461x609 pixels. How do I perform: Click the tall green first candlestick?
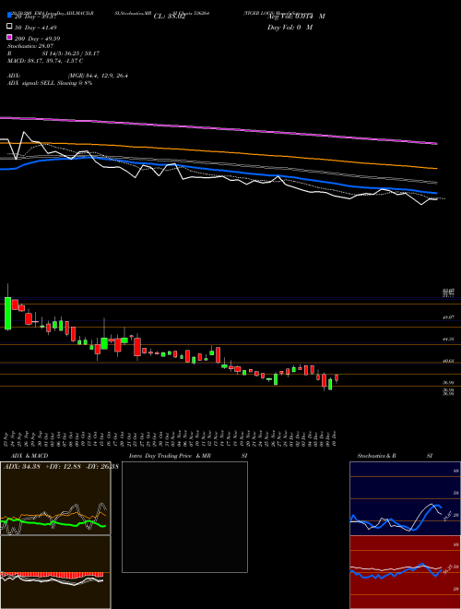(7, 313)
